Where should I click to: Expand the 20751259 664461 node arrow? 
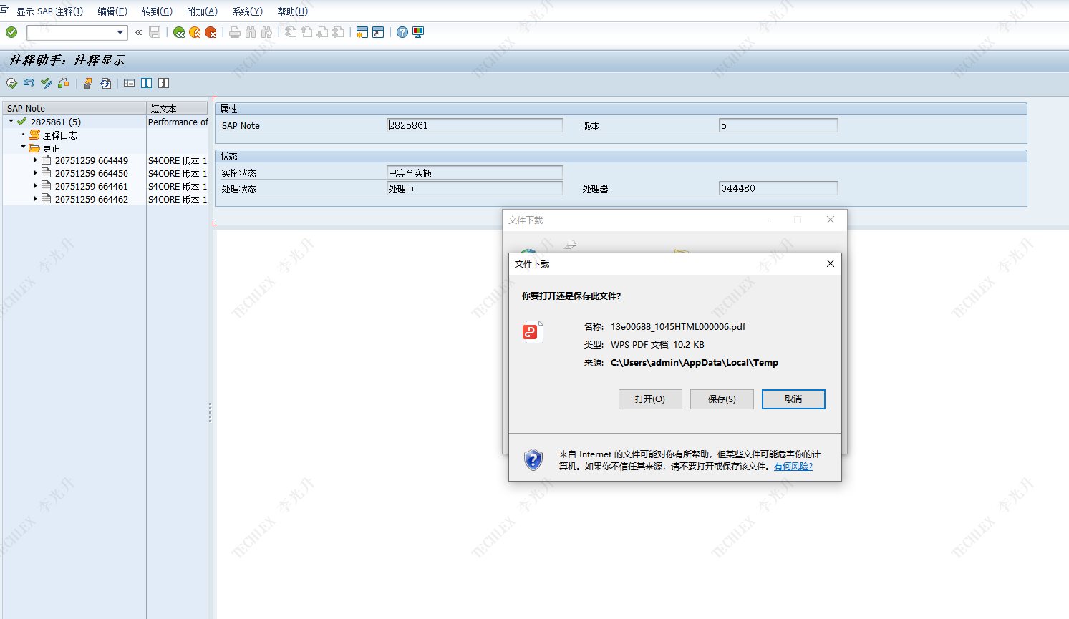(x=35, y=186)
